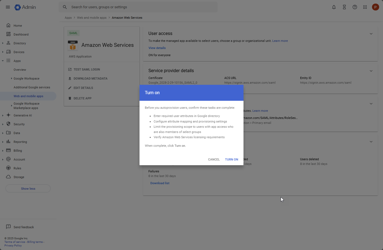
Task: Confirm with the TURN ON button
Action: [232, 159]
